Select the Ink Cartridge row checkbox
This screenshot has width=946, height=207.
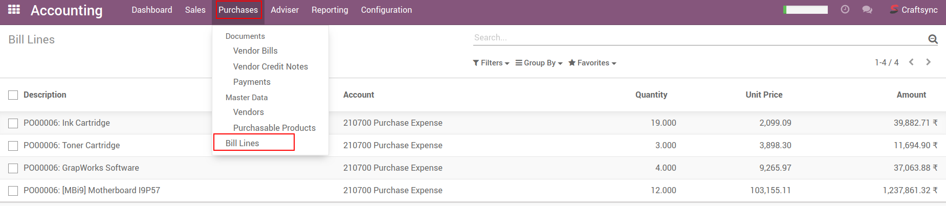click(x=13, y=123)
